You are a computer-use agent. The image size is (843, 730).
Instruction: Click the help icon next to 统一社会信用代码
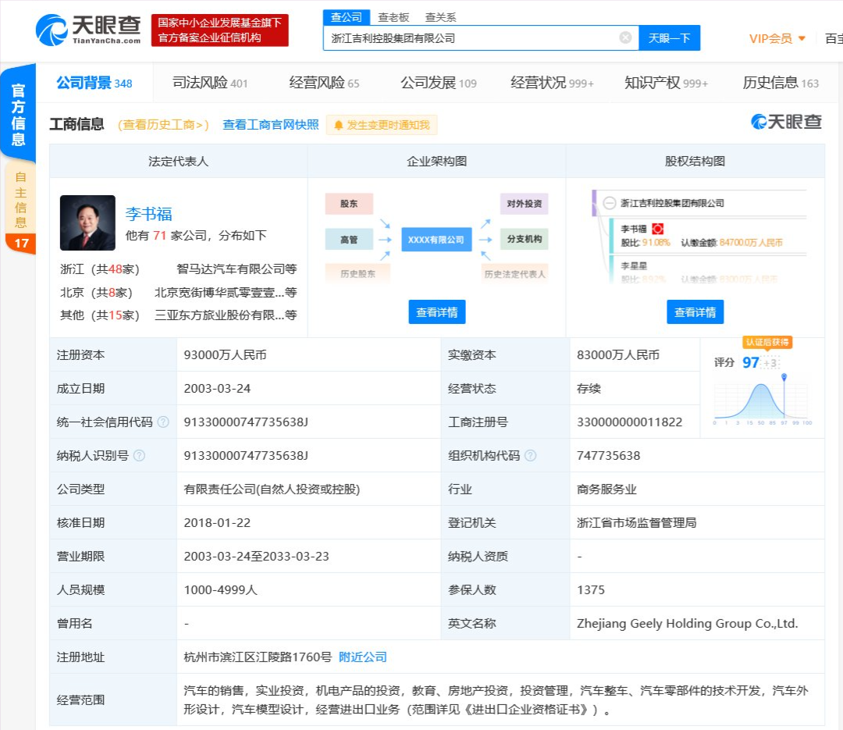point(163,422)
